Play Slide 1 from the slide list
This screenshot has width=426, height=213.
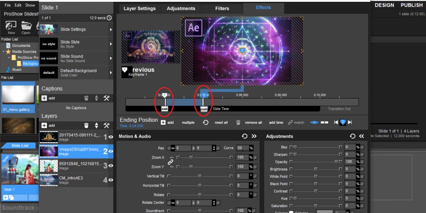pos(6,197)
